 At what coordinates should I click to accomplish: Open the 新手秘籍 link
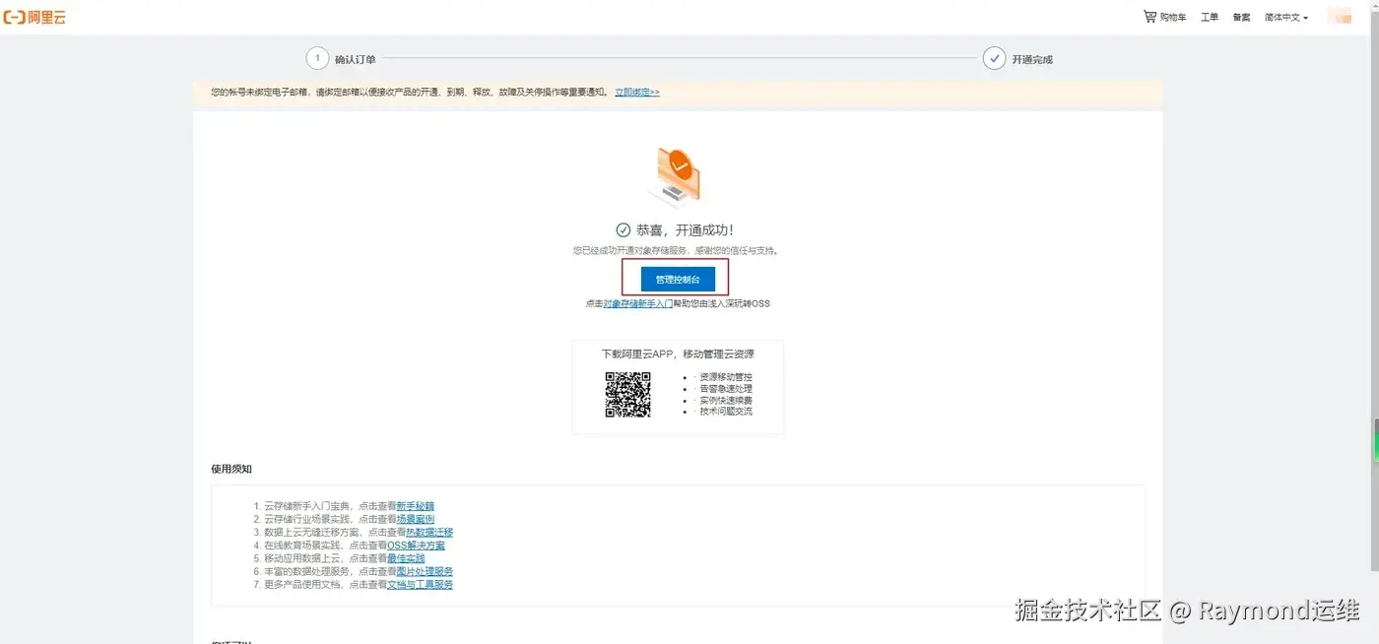pos(415,506)
